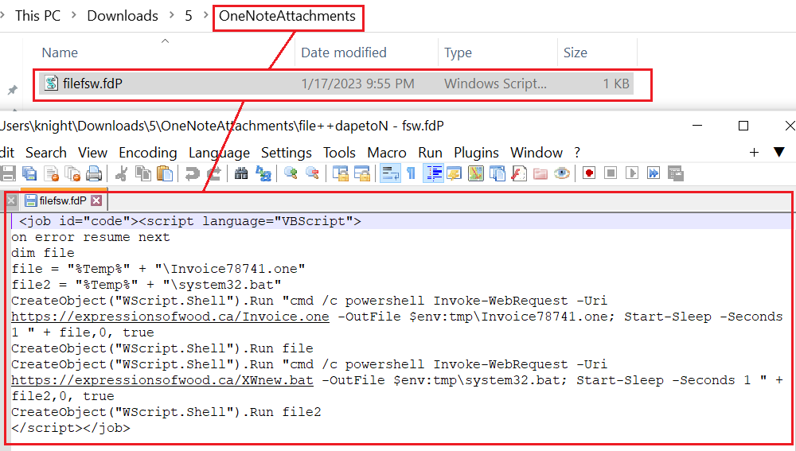The image size is (796, 451).
Task: Click folder 5 in Explorer breadcrumb
Action: tap(189, 16)
